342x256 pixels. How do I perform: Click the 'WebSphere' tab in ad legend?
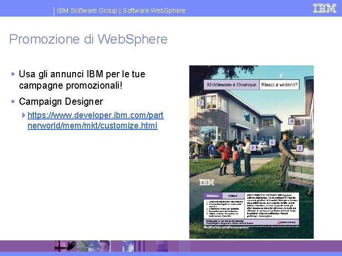click(x=213, y=196)
